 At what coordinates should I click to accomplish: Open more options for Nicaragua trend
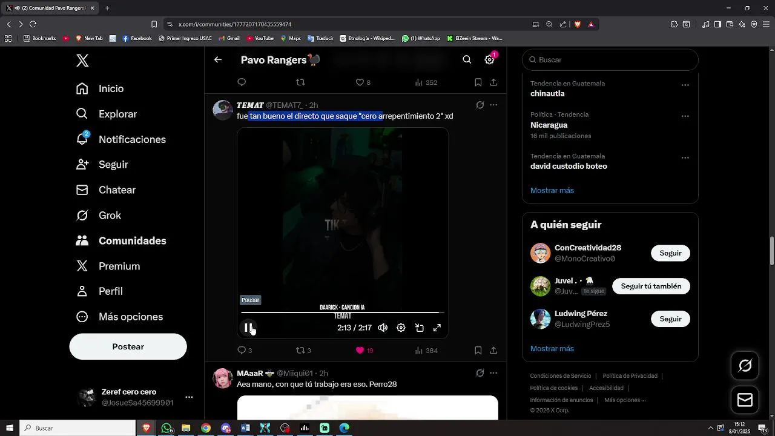coord(685,116)
